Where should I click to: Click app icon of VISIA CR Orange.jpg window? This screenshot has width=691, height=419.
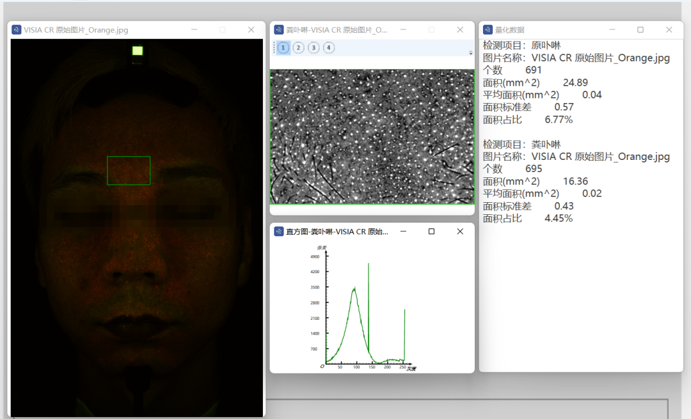(x=16, y=29)
